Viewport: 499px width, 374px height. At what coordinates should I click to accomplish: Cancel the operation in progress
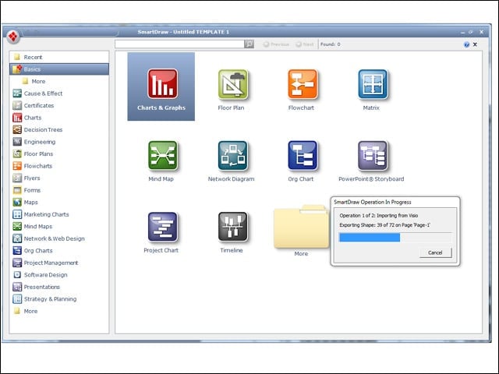pos(435,252)
